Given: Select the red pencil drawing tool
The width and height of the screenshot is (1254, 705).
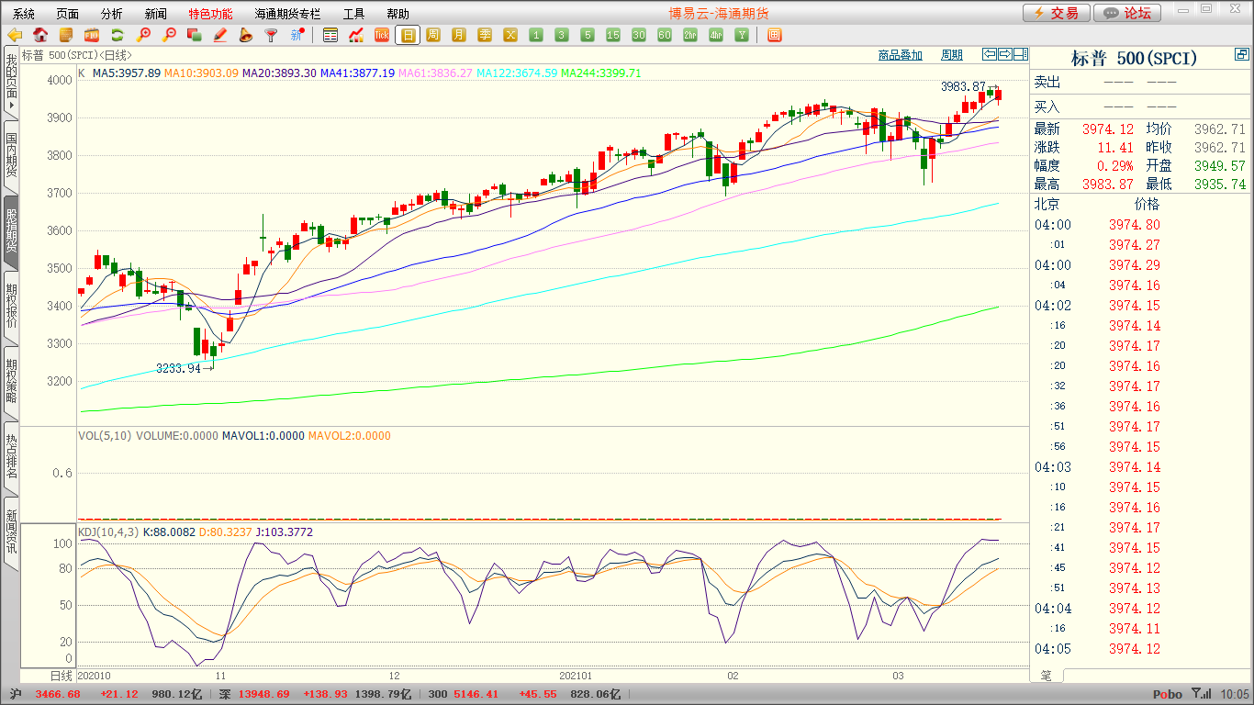Looking at the screenshot, I should pyautogui.click(x=219, y=35).
